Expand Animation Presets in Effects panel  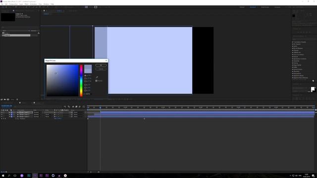pyautogui.click(x=293, y=42)
